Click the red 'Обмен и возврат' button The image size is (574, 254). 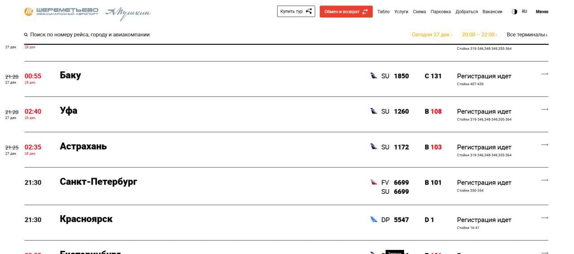tap(346, 12)
